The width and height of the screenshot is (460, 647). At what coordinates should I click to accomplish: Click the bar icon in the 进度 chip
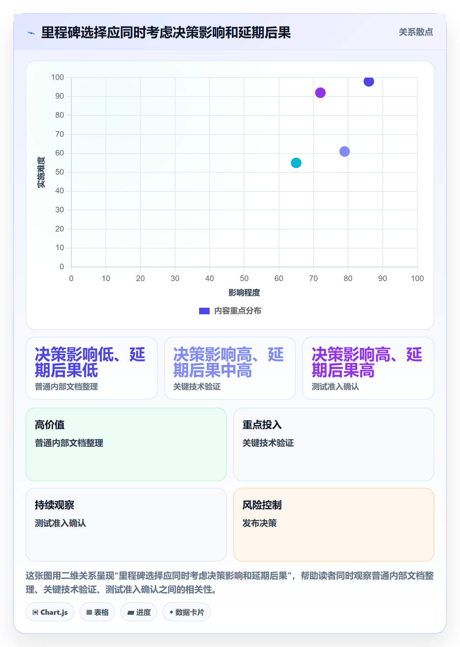click(x=131, y=613)
